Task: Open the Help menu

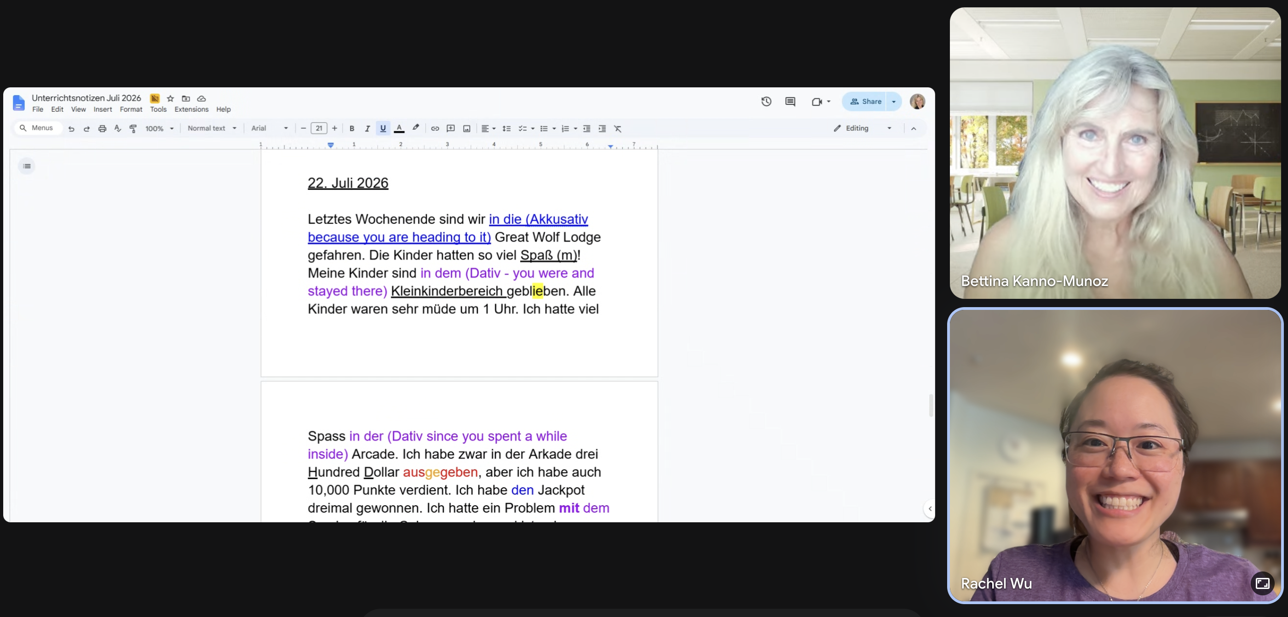Action: point(224,109)
